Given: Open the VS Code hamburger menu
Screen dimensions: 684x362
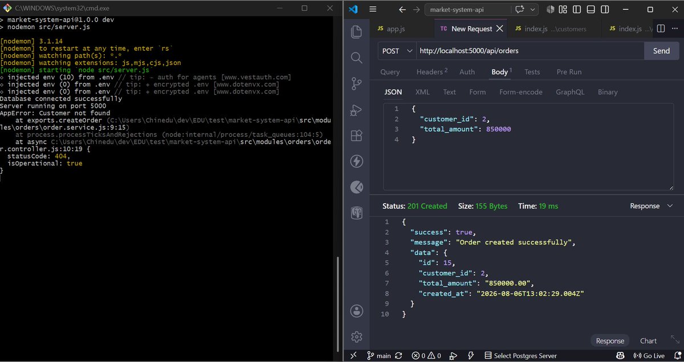Looking at the screenshot, I should (x=373, y=9).
